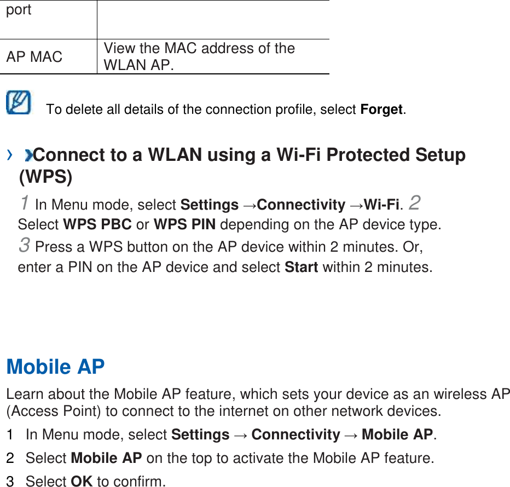The height and width of the screenshot is (487, 510).
Task: Click the large gray step 3 numeral
Action: pos(24,245)
